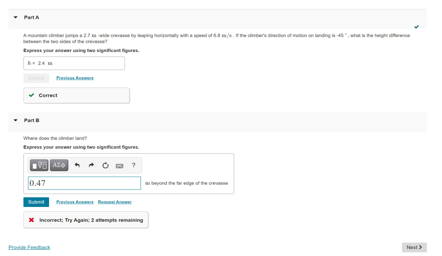Click the Part A "Express your answer using two significant figures" text
This screenshot has height=256, width=442.
pos(81,51)
